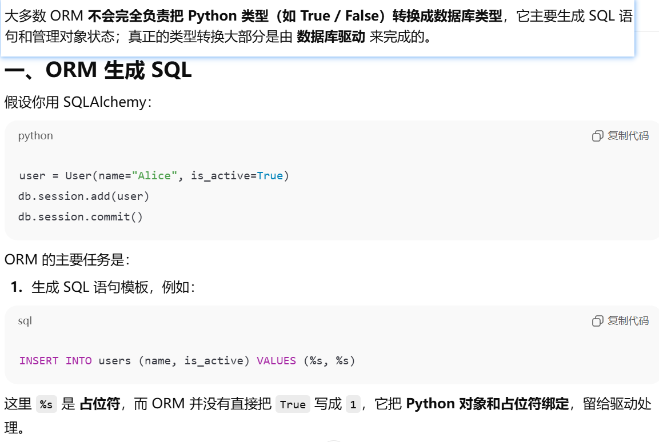Click bold text 不会完全负责把 Python 类型
The image size is (659, 442).
pos(178,16)
